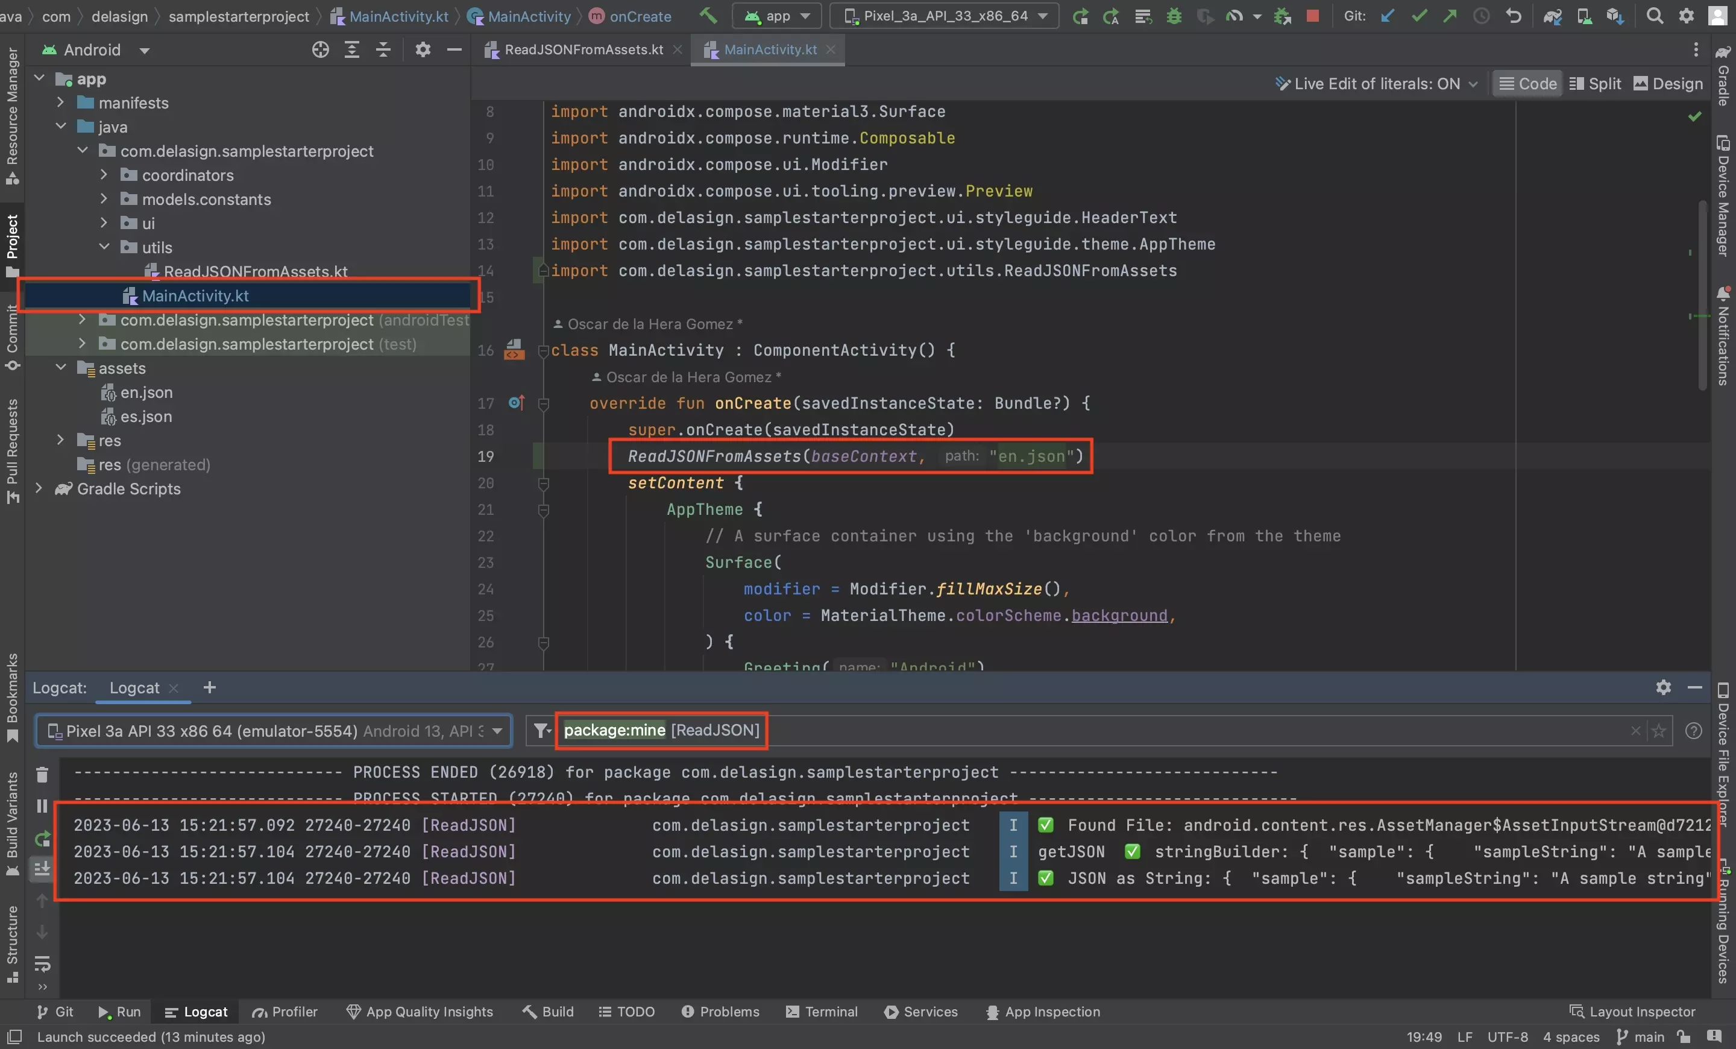The image size is (1736, 1049).
Task: Open Project panel options gear
Action: point(423,49)
